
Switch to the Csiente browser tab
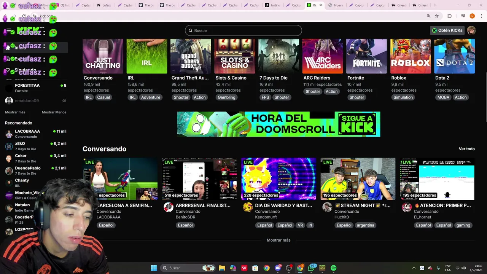click(399, 5)
